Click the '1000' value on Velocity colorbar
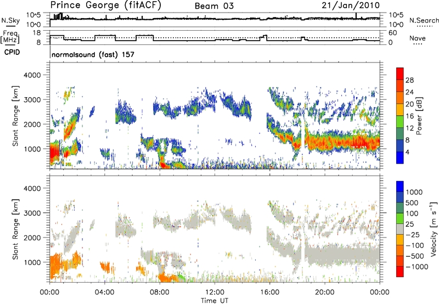 click(x=414, y=192)
